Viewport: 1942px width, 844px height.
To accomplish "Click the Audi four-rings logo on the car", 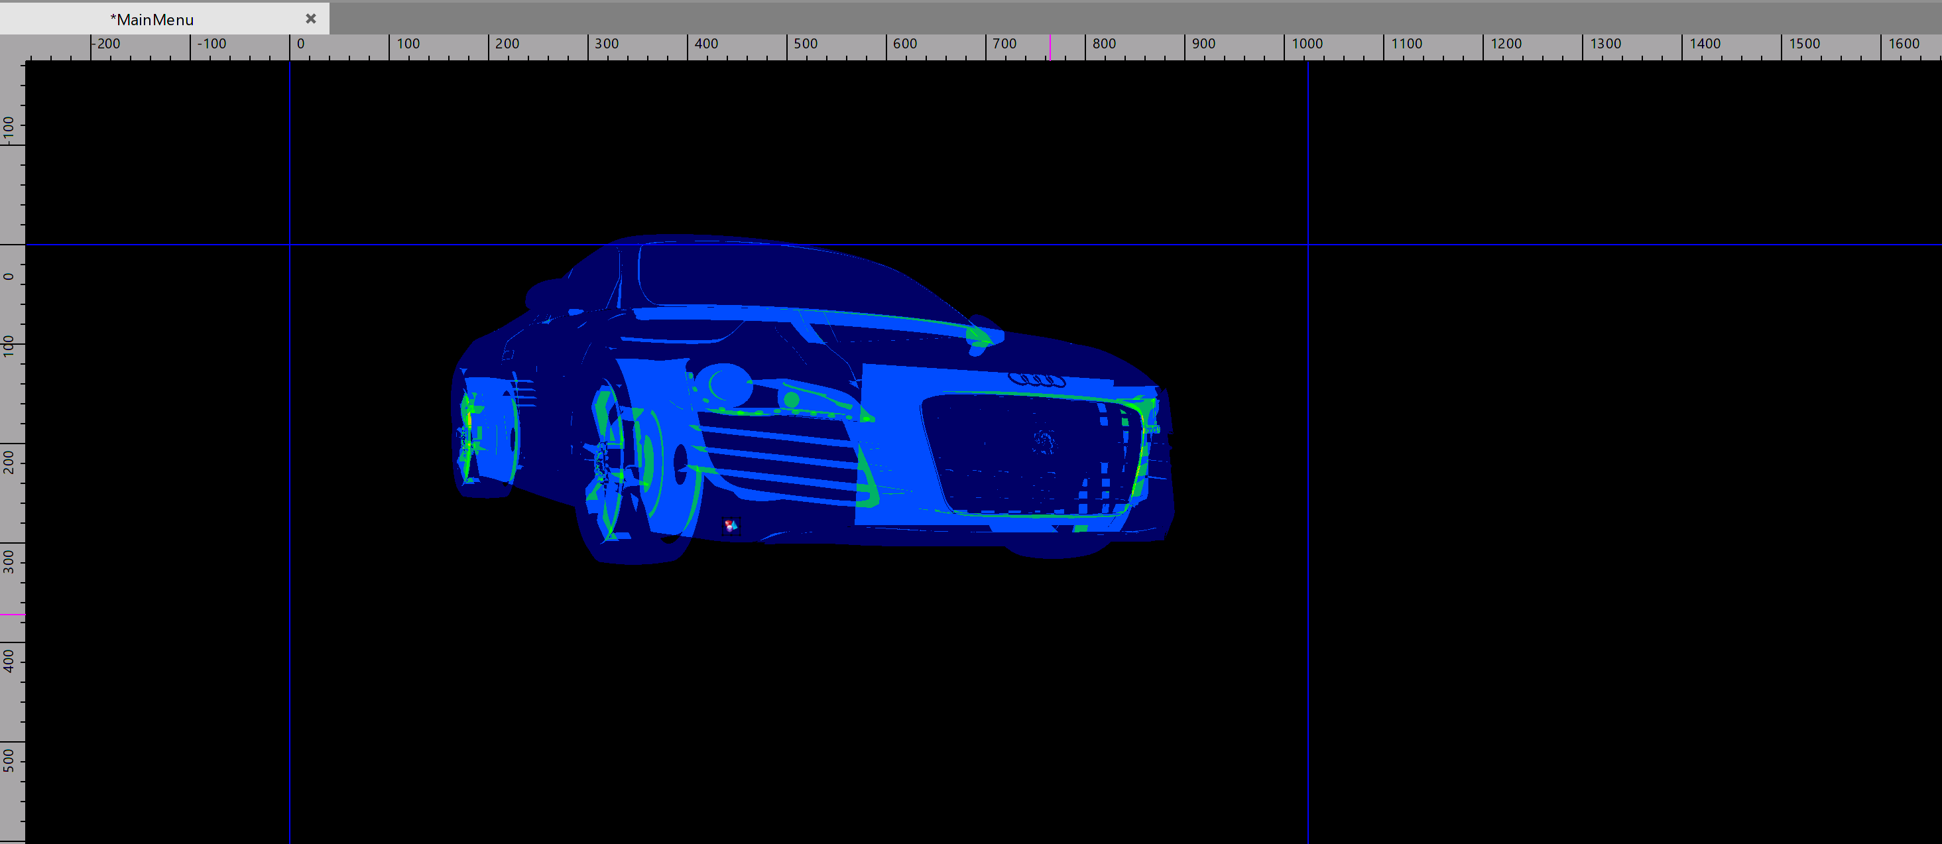I will click(1036, 379).
